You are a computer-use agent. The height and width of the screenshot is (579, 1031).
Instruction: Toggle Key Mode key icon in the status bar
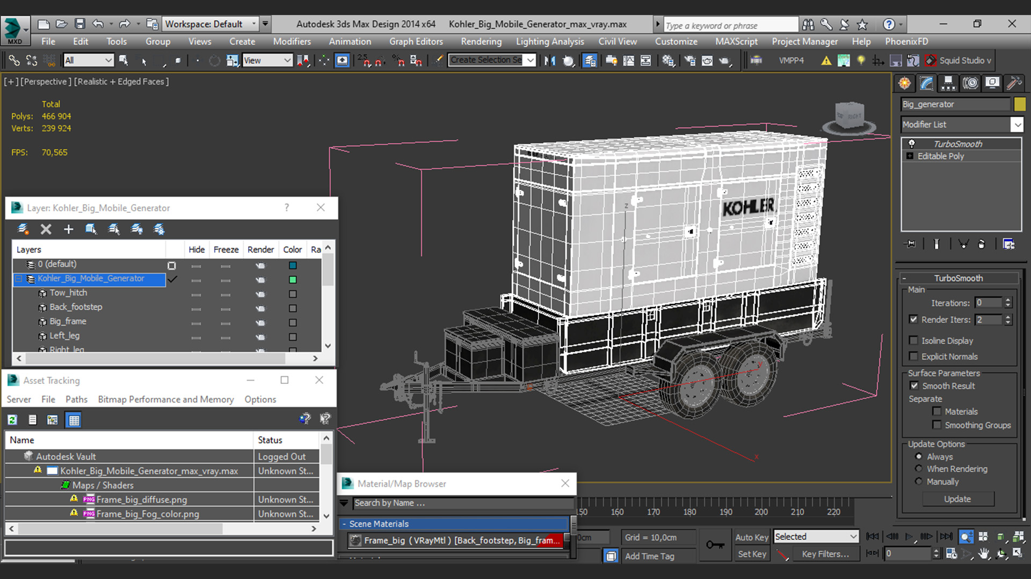[715, 545]
